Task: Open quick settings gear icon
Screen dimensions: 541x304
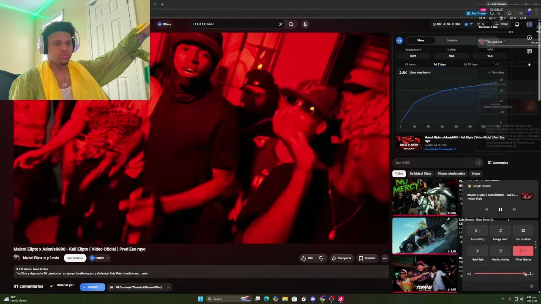Action: click(x=532, y=286)
